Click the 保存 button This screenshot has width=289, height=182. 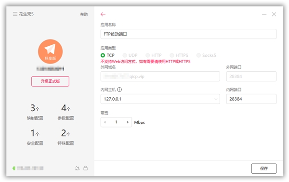(264, 169)
